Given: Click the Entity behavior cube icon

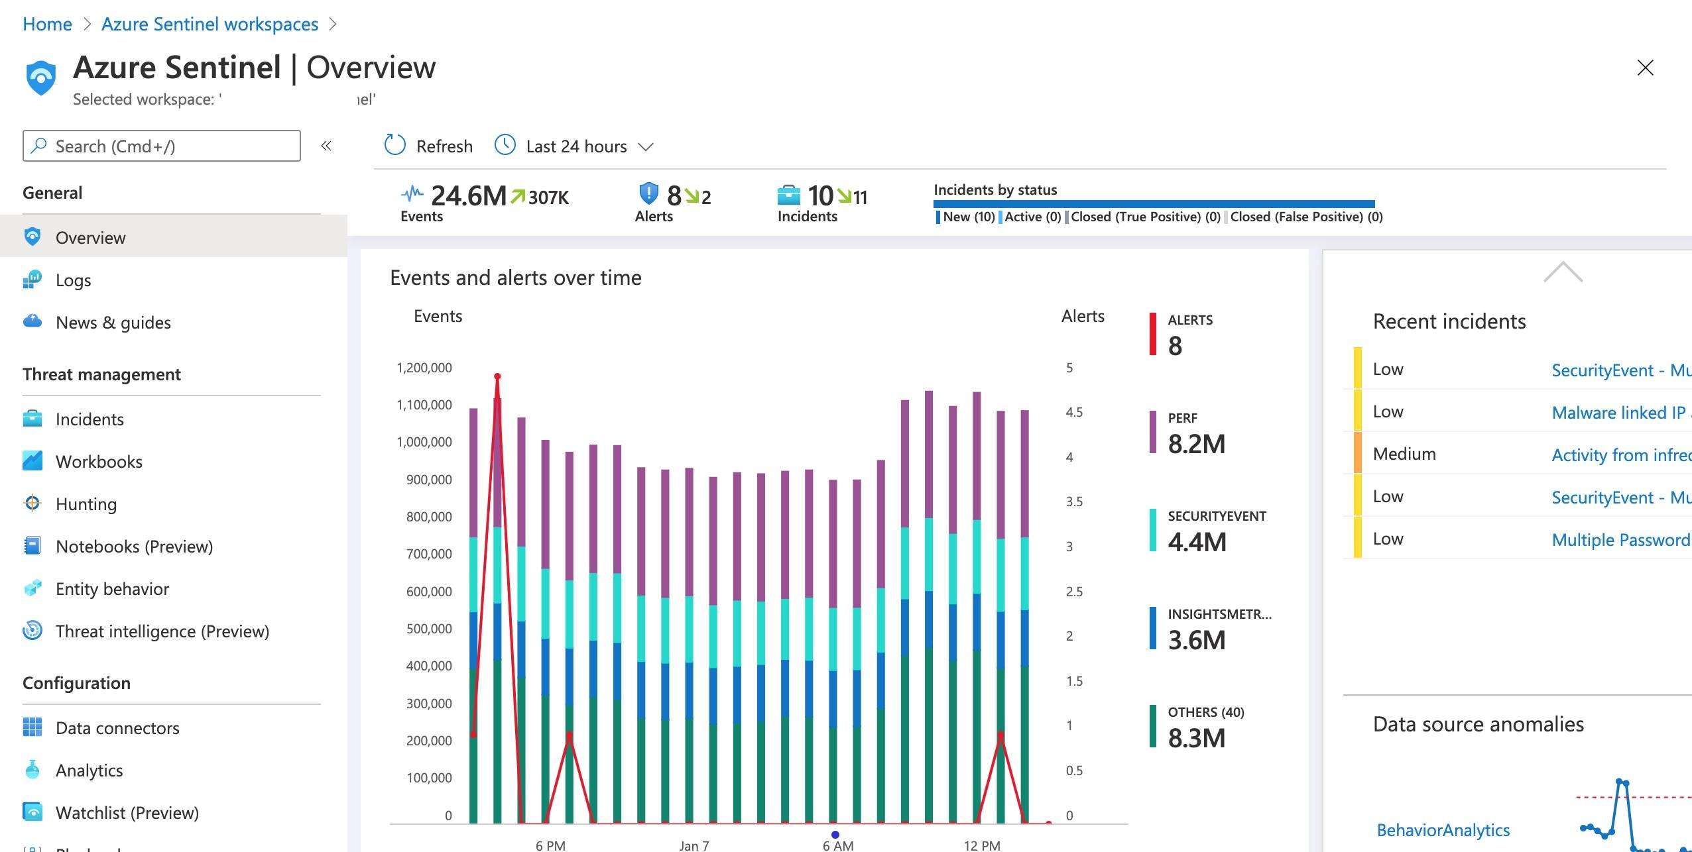Looking at the screenshot, I should [x=32, y=588].
